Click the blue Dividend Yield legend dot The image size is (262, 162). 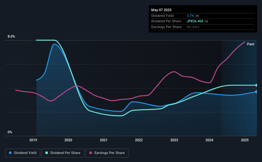coord(10,153)
